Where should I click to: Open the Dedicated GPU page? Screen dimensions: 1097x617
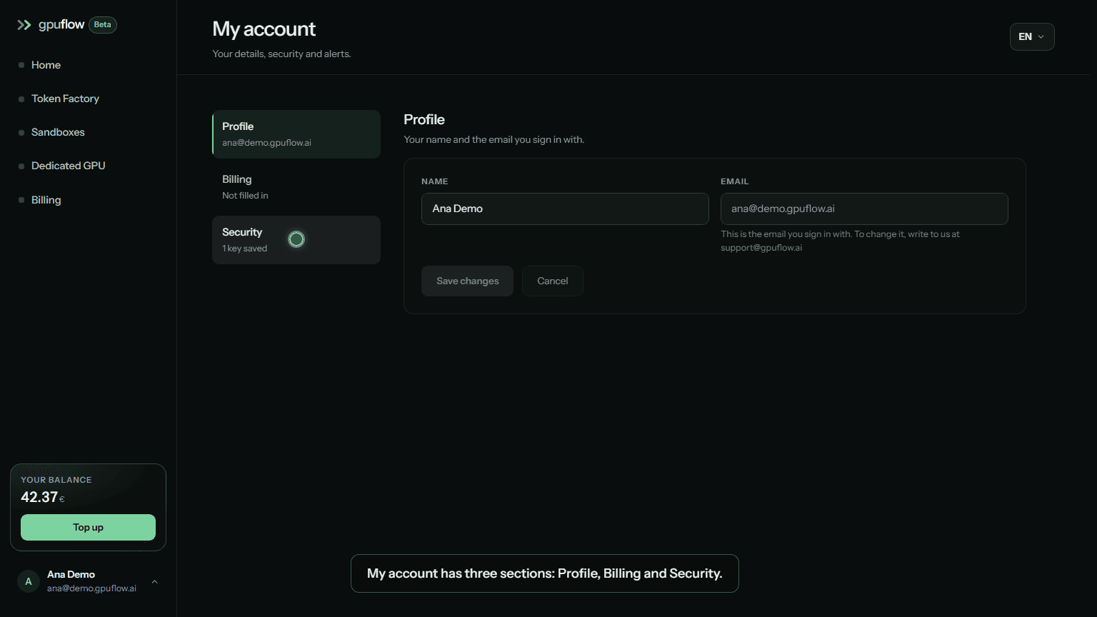click(68, 166)
